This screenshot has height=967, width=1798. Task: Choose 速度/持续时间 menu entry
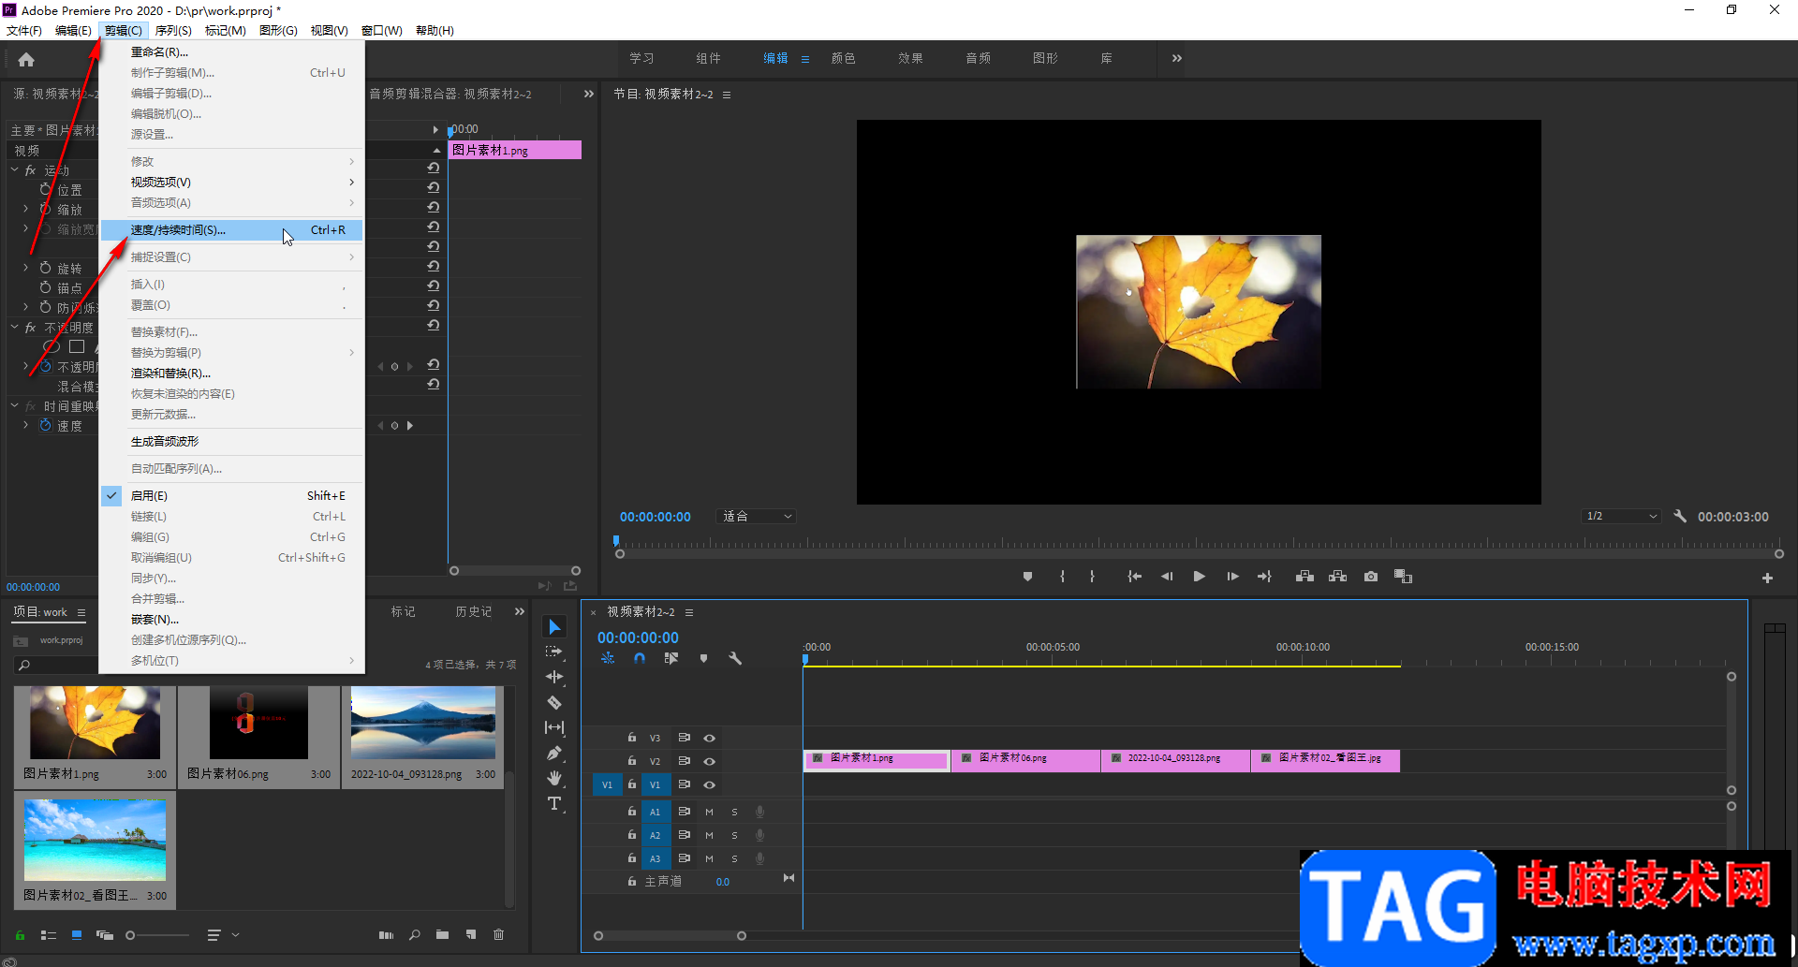[178, 230]
